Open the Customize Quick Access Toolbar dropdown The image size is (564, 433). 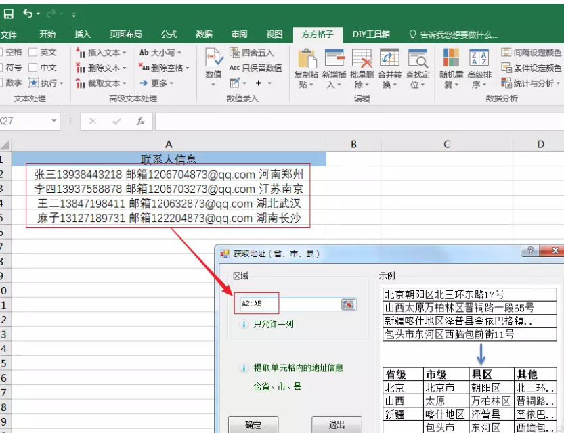click(74, 15)
